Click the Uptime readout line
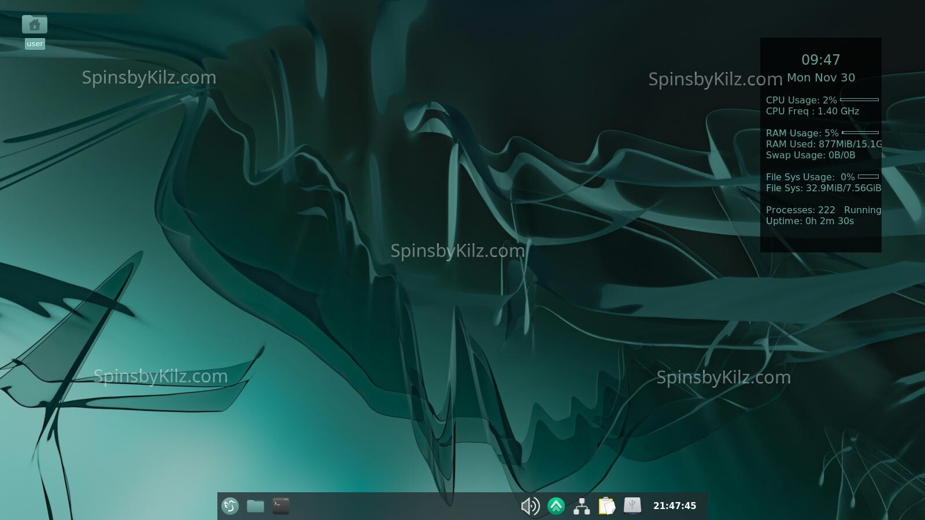 (809, 221)
